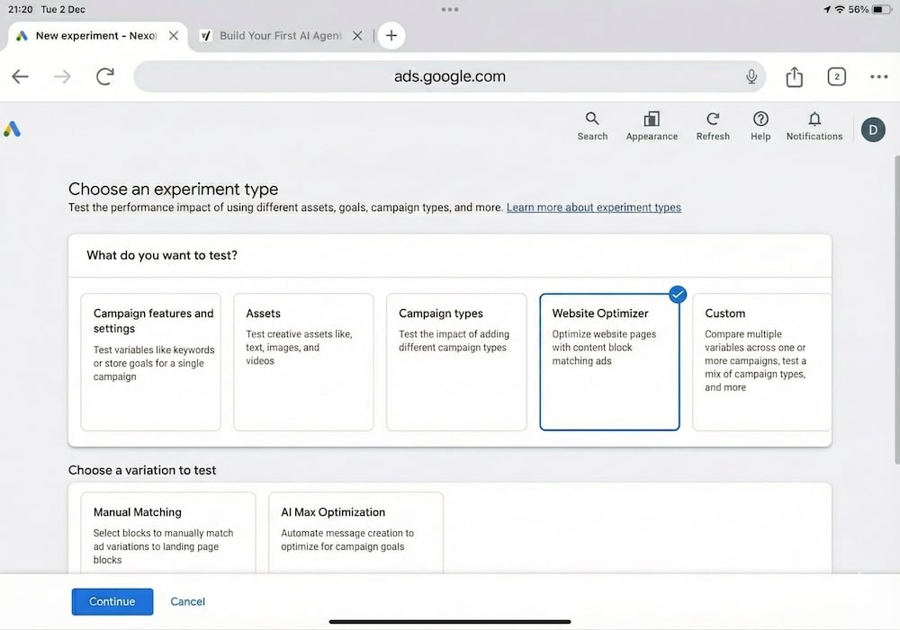Open Learn more about experiment types link
Image resolution: width=900 pixels, height=630 pixels.
(593, 208)
